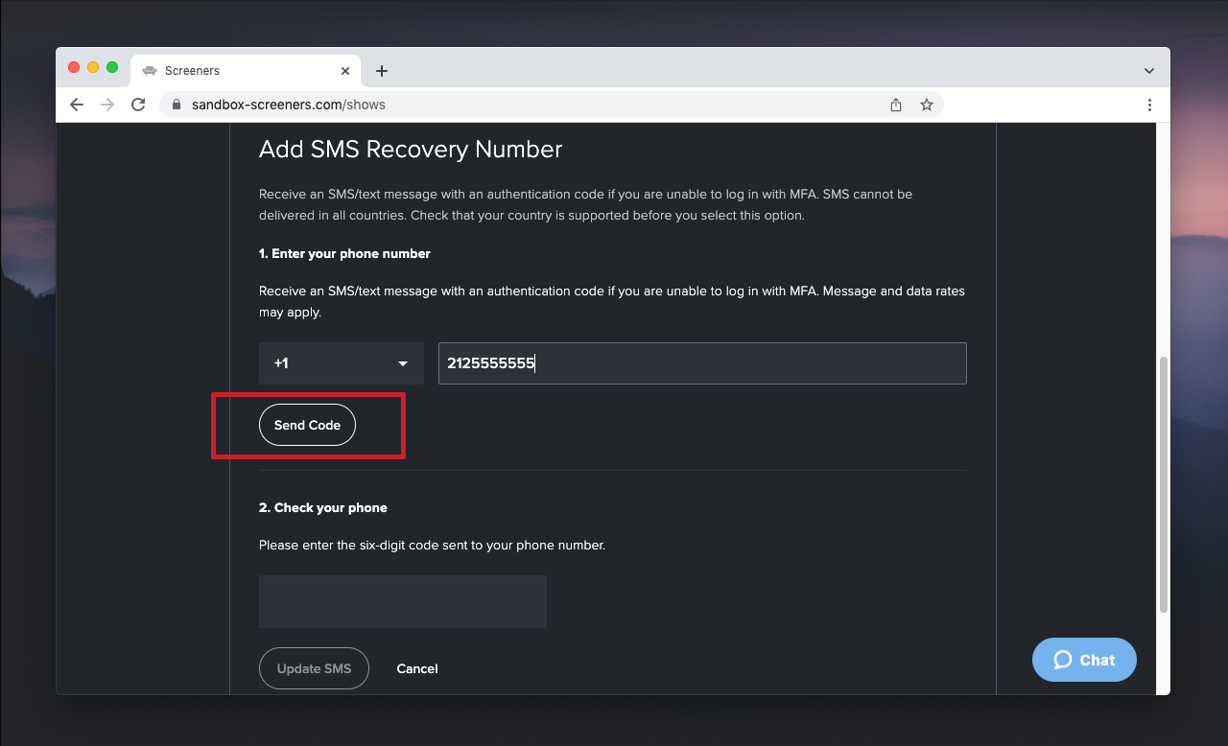
Task: Open the browser's three-dot menu
Action: pos(1149,105)
